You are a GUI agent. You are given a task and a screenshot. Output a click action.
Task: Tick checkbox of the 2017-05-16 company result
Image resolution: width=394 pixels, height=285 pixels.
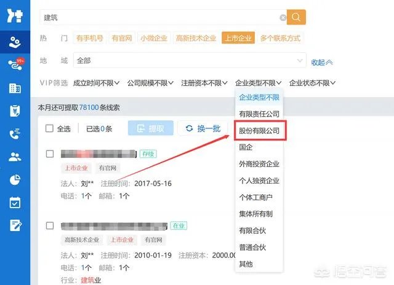50,154
